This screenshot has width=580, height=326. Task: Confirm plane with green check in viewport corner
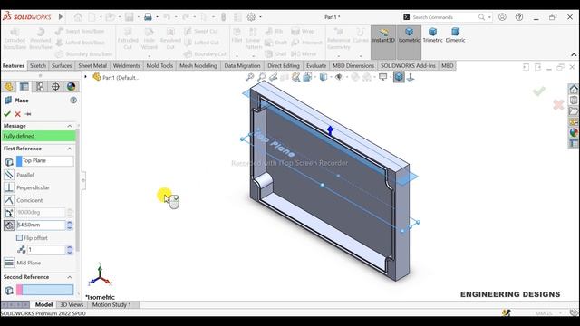(539, 91)
